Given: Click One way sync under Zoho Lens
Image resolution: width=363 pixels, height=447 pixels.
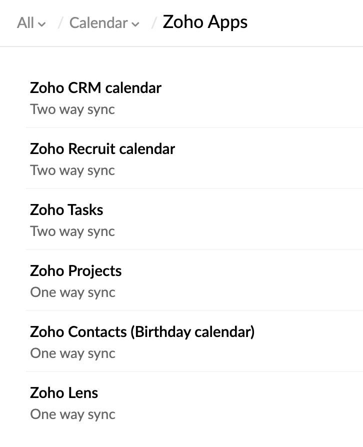Looking at the screenshot, I should [x=72, y=414].
